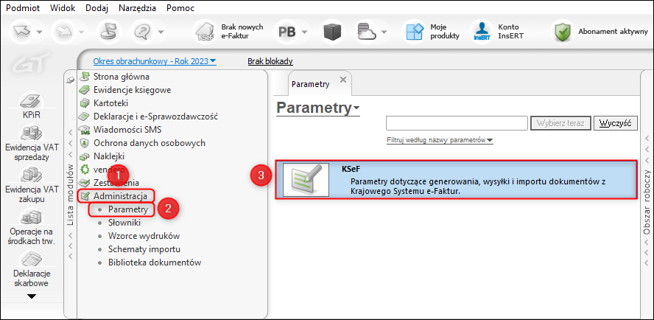Open Konto InsERT icon
This screenshot has width=654, height=320.
pos(482,32)
